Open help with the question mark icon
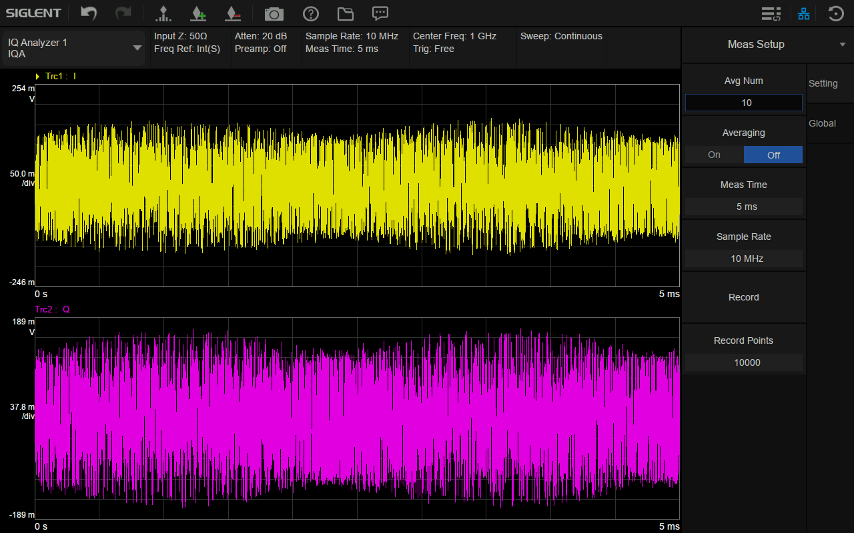 (310, 13)
